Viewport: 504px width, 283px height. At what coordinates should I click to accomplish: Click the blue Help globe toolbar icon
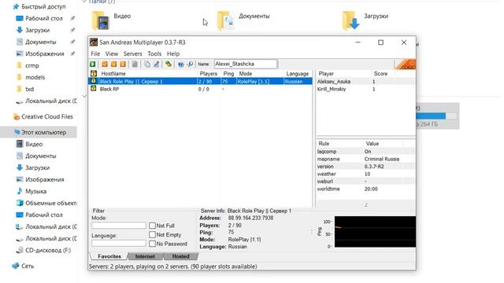[x=180, y=64]
